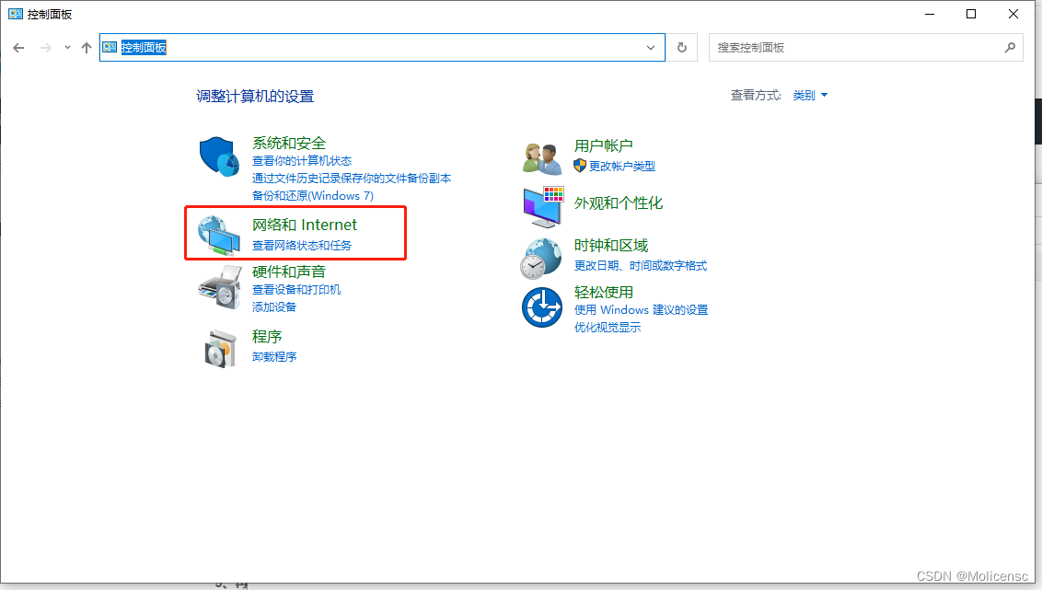1042x590 pixels.
Task: Click the 轻松使用 blue circle icon
Action: pos(542,307)
